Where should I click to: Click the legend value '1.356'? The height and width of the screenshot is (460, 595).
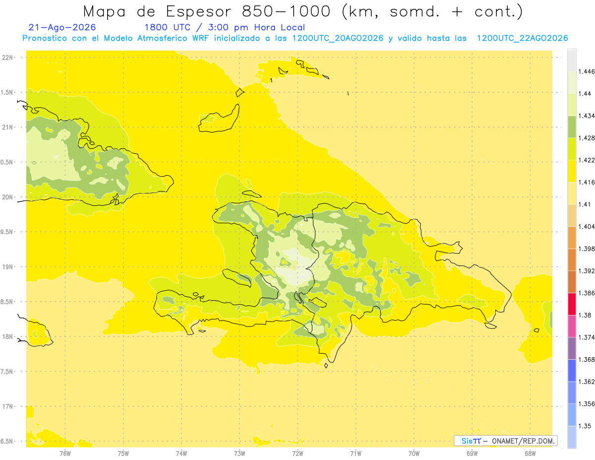587,403
